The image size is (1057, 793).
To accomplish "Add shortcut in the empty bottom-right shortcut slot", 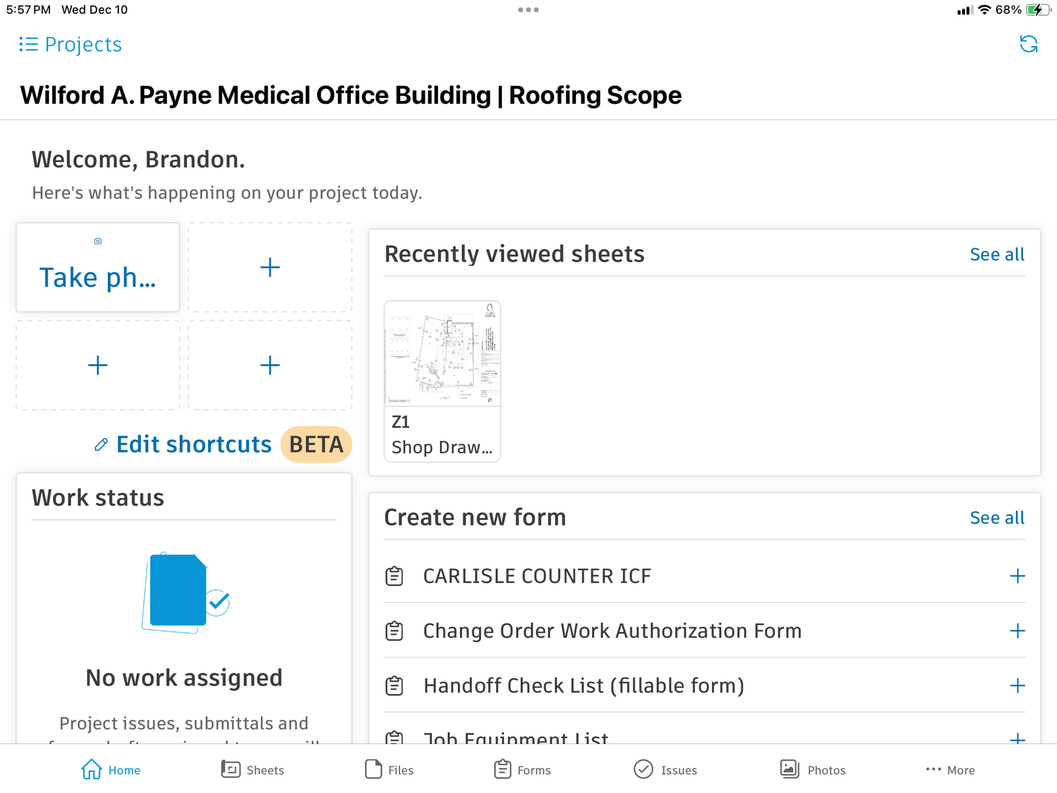I will (270, 365).
